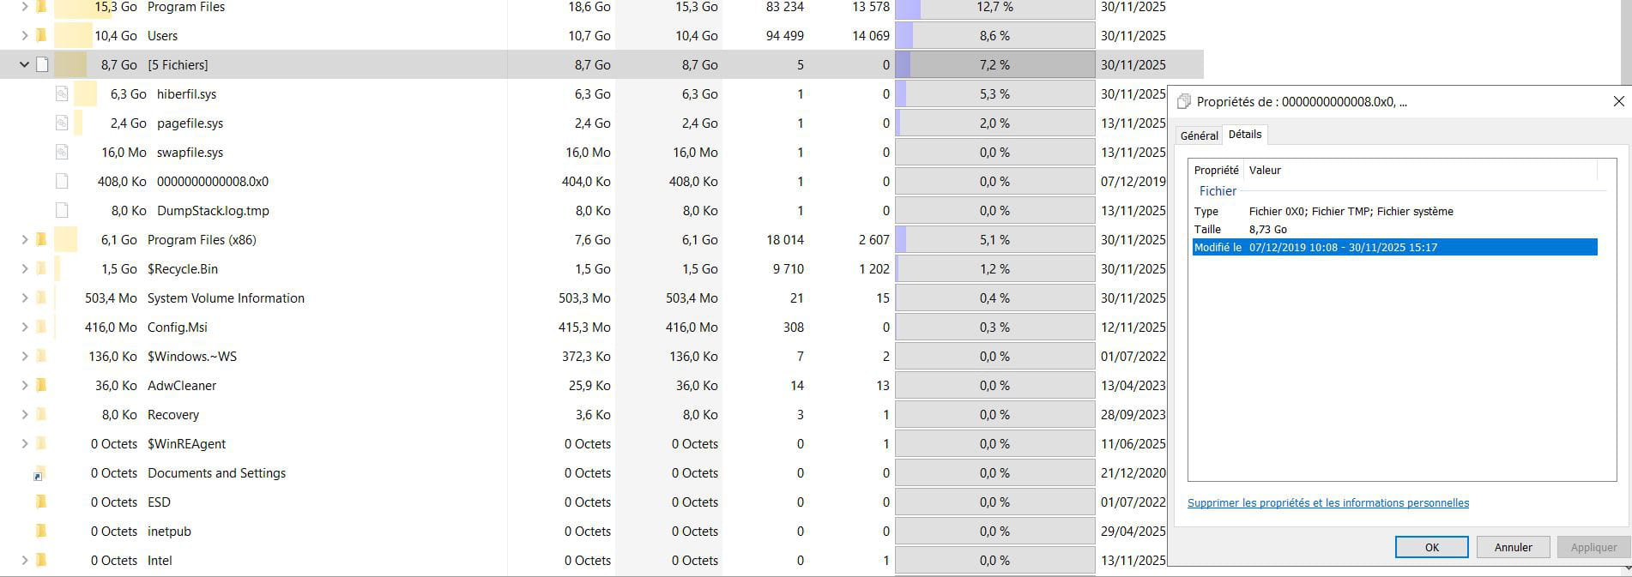
Task: Switch to the Général tab
Action: pyautogui.click(x=1199, y=135)
